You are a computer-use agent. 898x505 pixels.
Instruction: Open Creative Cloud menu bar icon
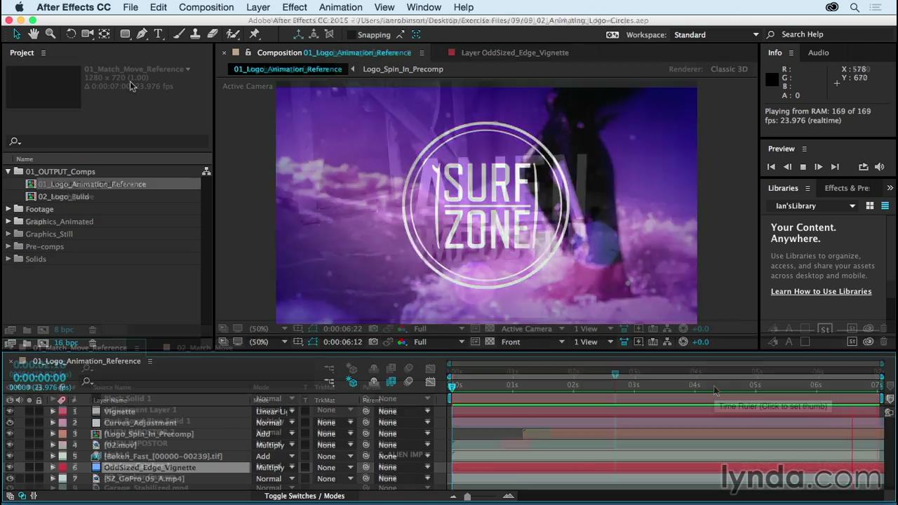click(832, 7)
